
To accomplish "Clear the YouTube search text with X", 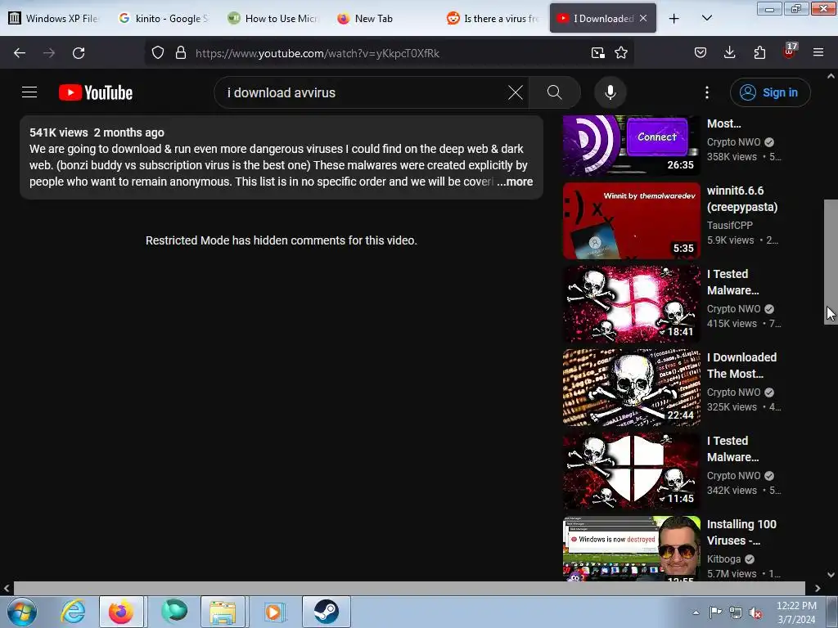I will [516, 92].
